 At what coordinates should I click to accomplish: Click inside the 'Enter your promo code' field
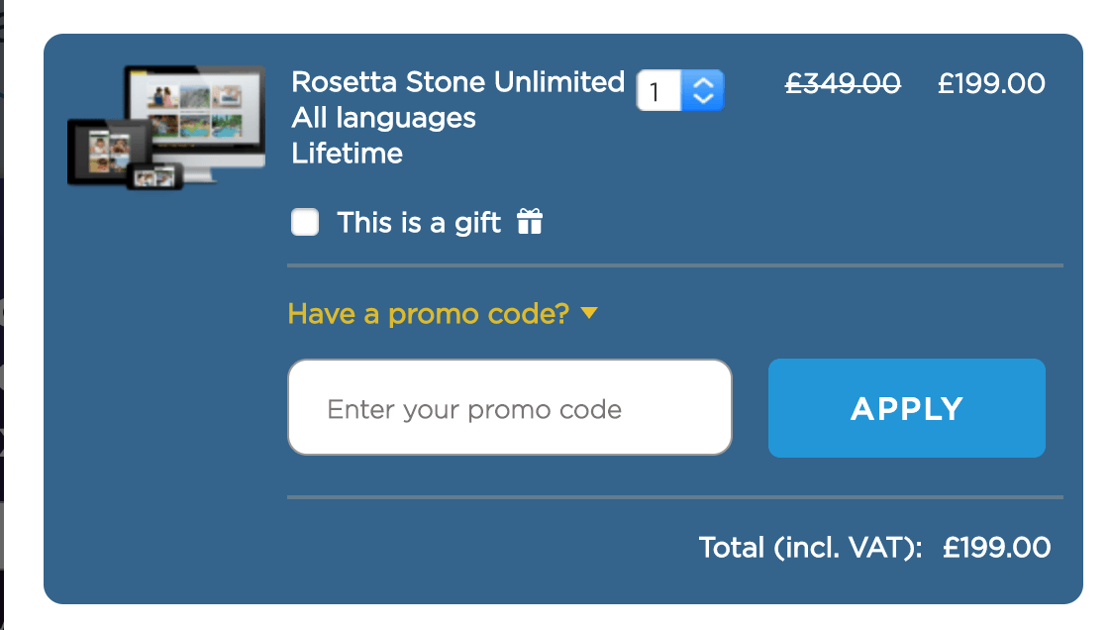pos(509,407)
